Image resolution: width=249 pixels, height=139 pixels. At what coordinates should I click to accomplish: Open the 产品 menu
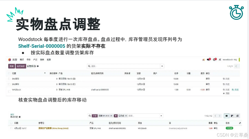point(35,60)
